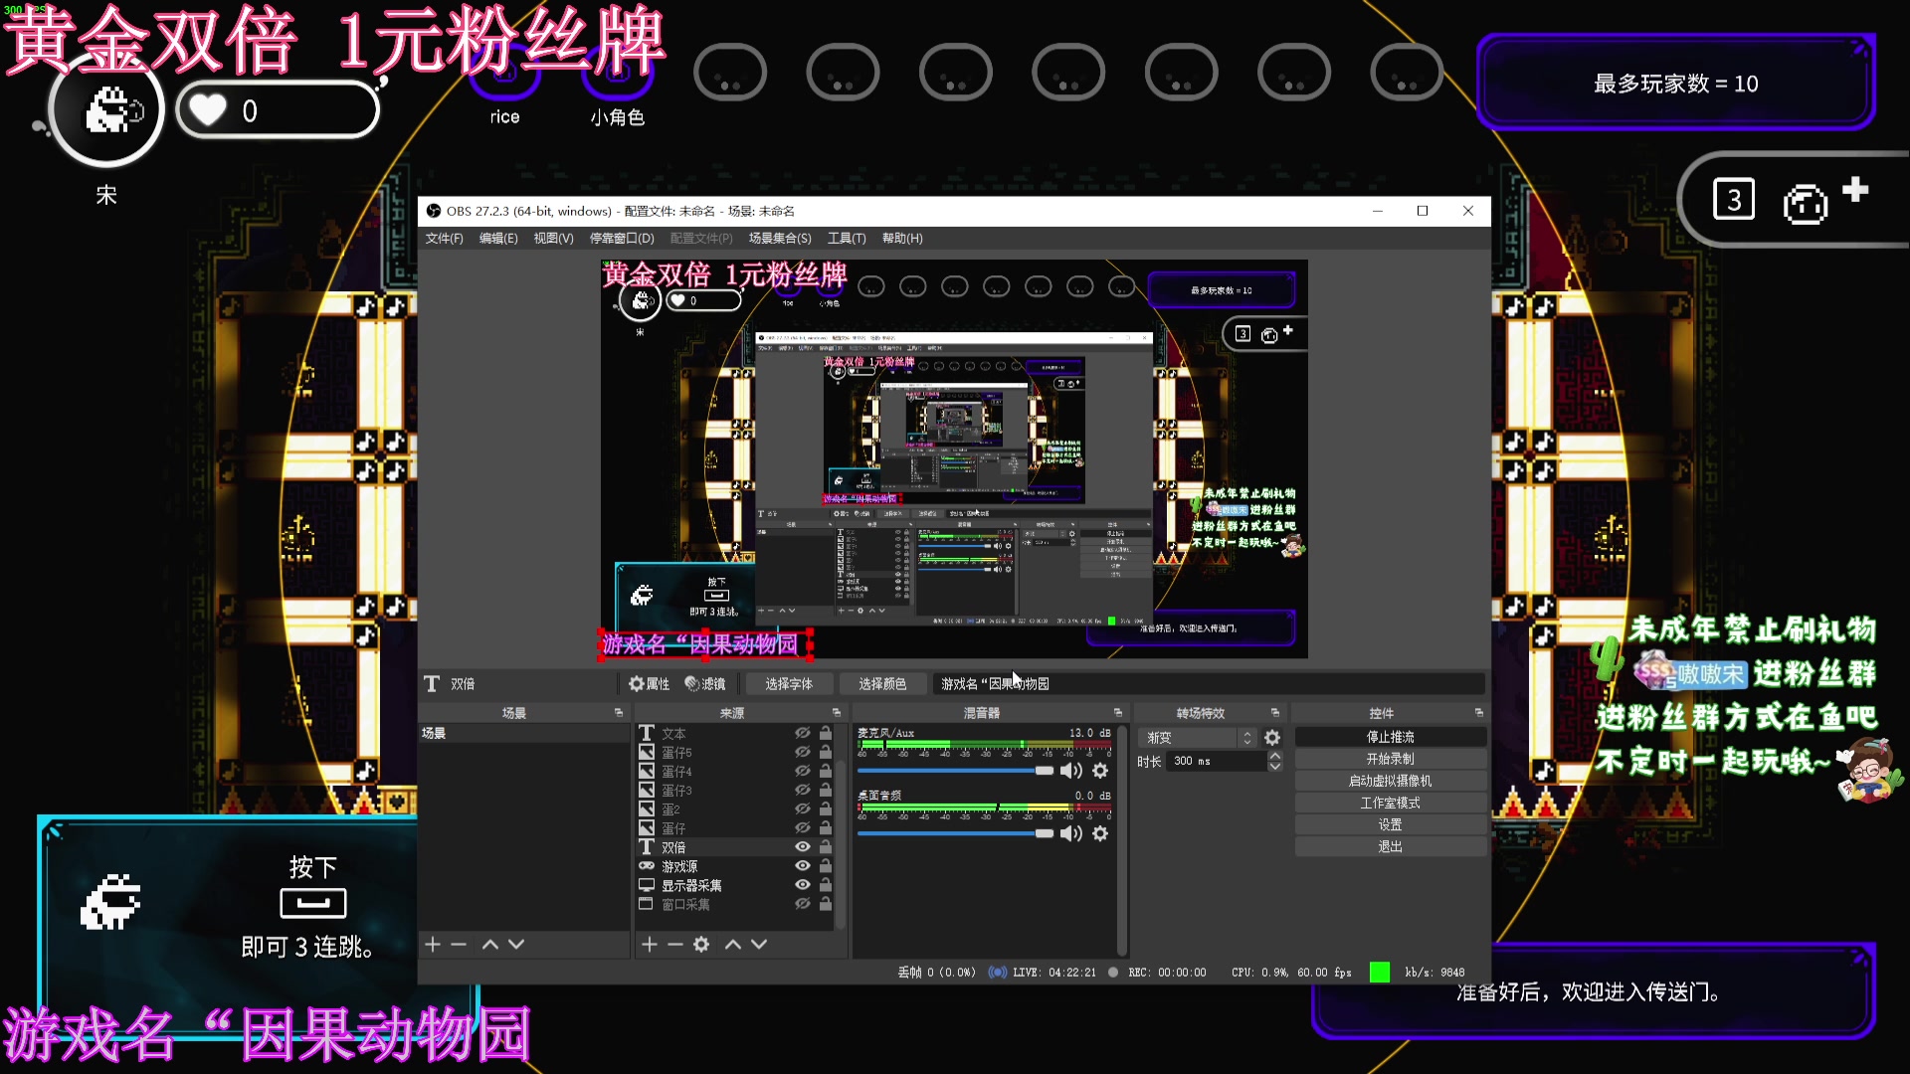
Task: Open the gear settings for 麦克风/Aux mixer
Action: 1100,771
